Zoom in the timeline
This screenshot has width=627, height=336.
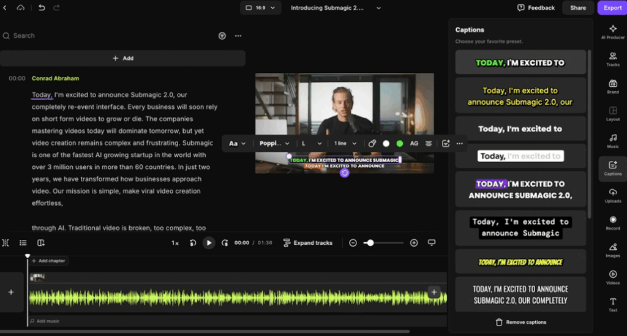(414, 243)
